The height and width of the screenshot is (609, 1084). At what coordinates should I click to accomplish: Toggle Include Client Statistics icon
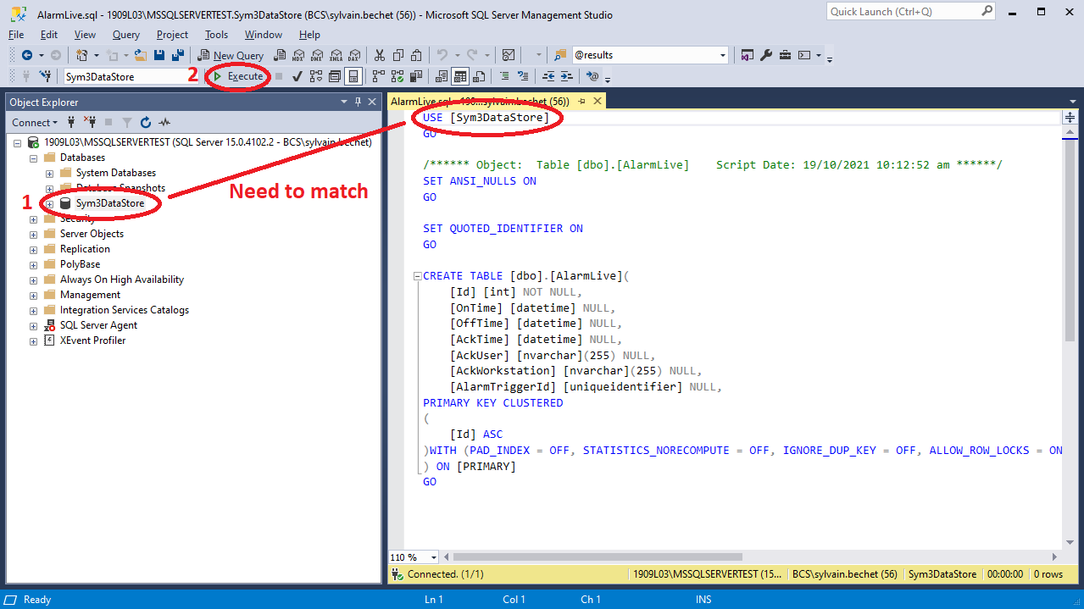pyautogui.click(x=416, y=76)
